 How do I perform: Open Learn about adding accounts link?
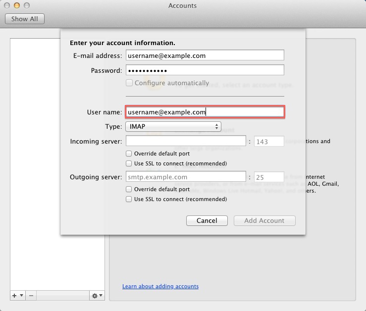coord(160,286)
